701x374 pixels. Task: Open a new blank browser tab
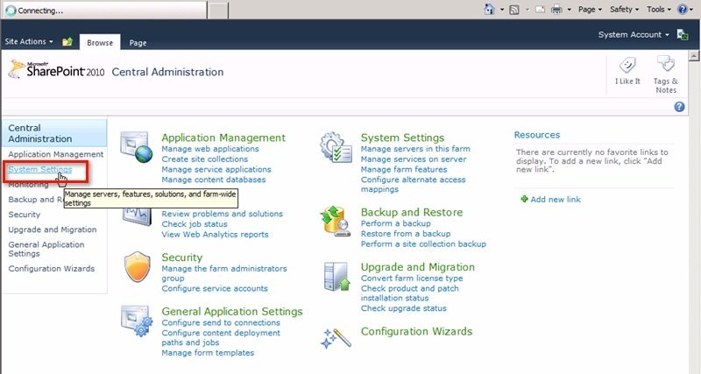coord(218,11)
